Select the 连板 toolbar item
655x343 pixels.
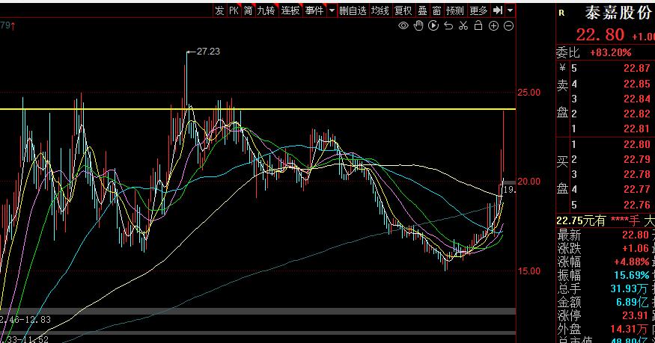[290, 10]
